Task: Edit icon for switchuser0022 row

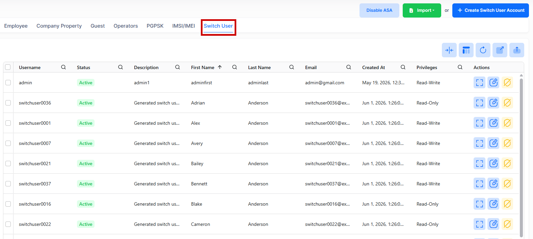Action: click(494, 224)
